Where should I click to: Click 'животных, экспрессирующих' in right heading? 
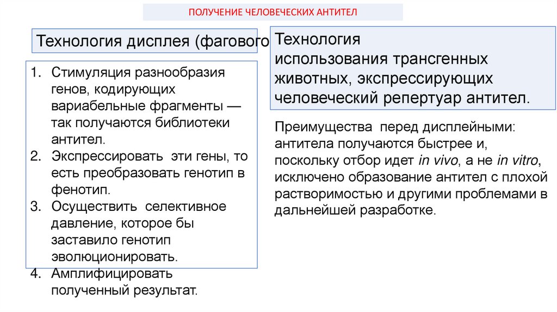tap(383, 78)
